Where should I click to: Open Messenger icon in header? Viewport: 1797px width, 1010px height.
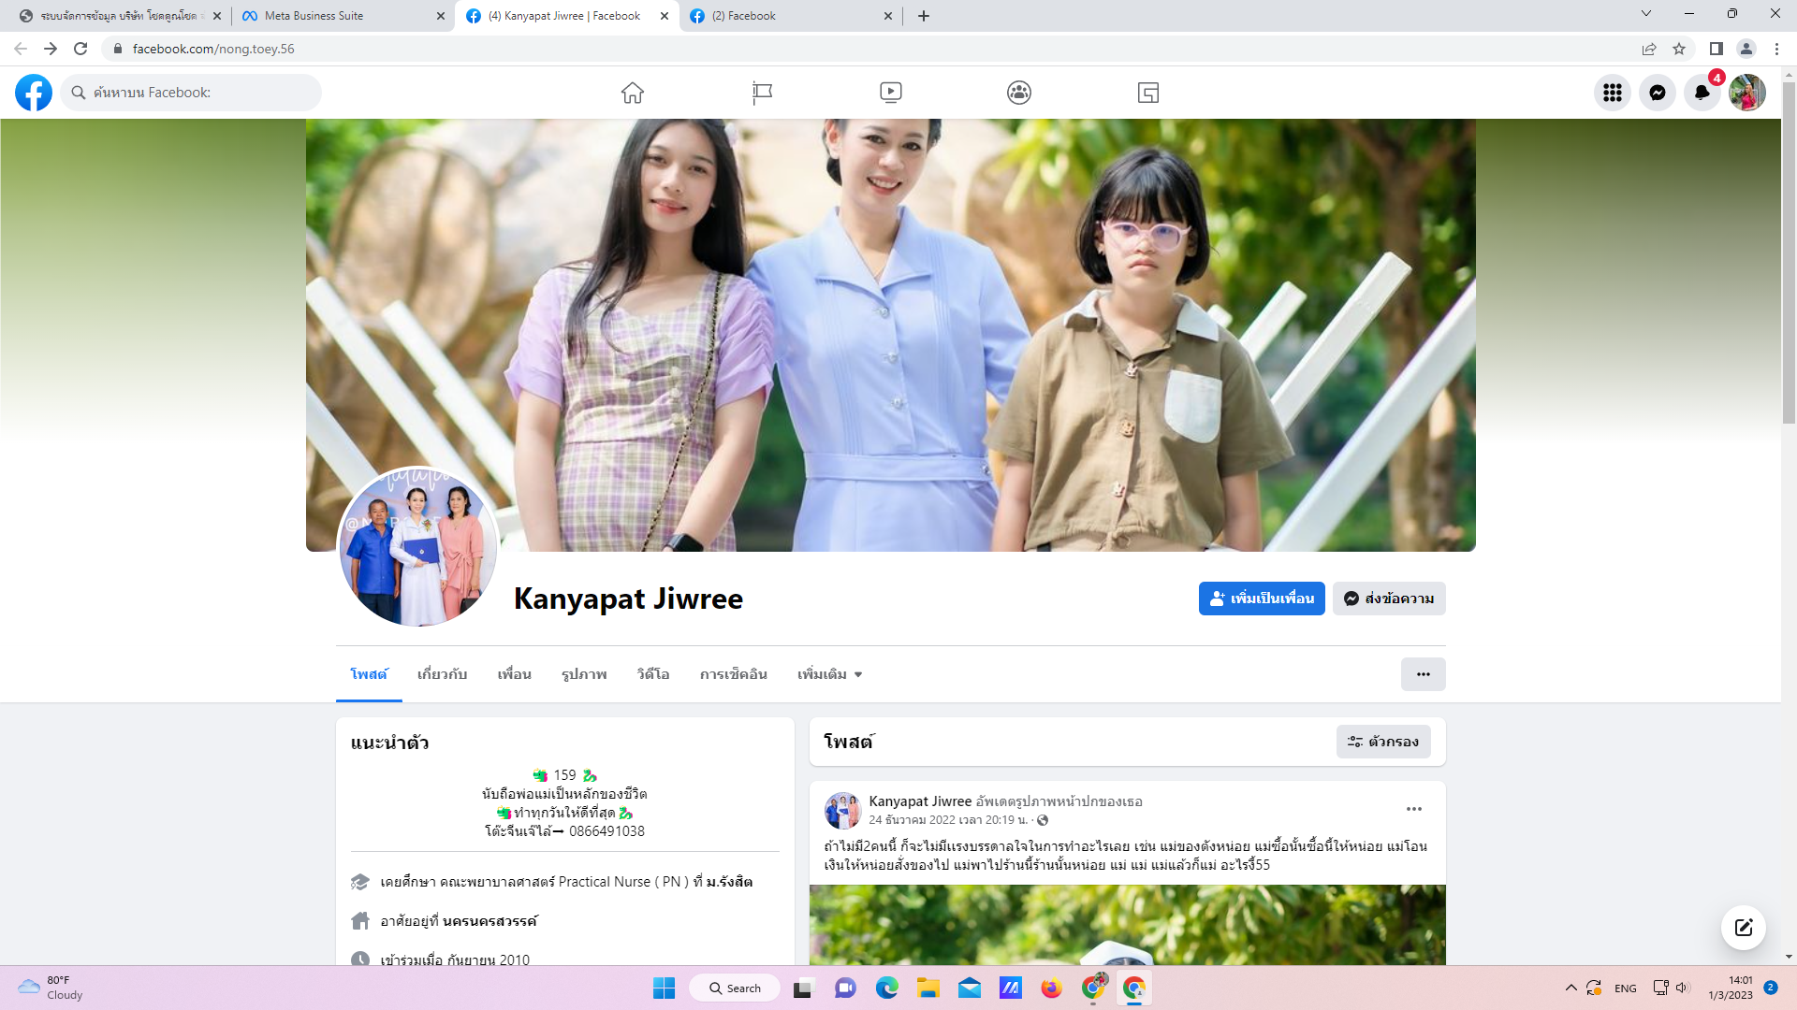tap(1657, 93)
